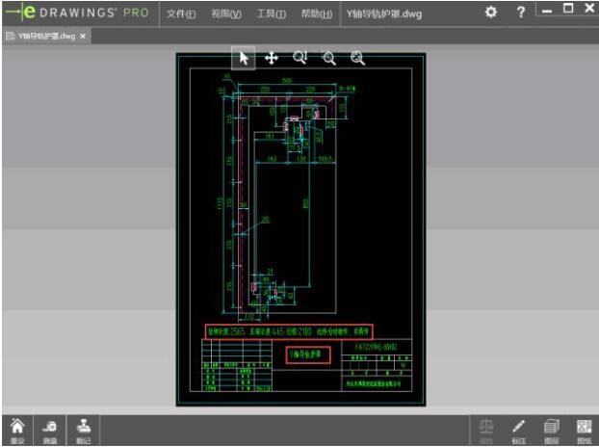Open the Stamps tool
The image size is (599, 447).
(x=84, y=429)
